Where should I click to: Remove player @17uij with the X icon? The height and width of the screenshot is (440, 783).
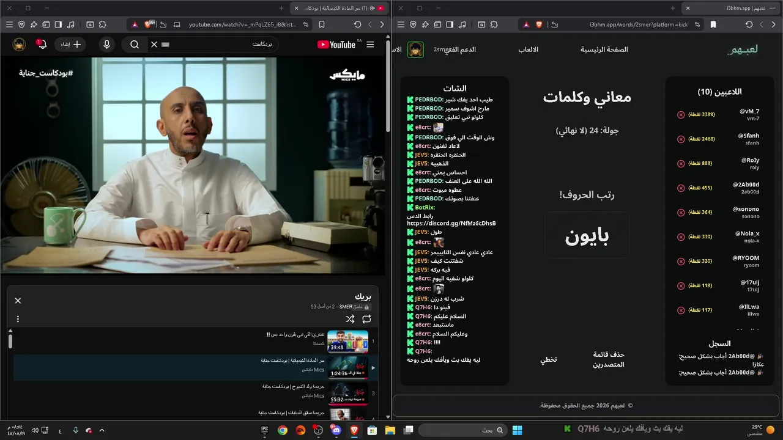(681, 285)
